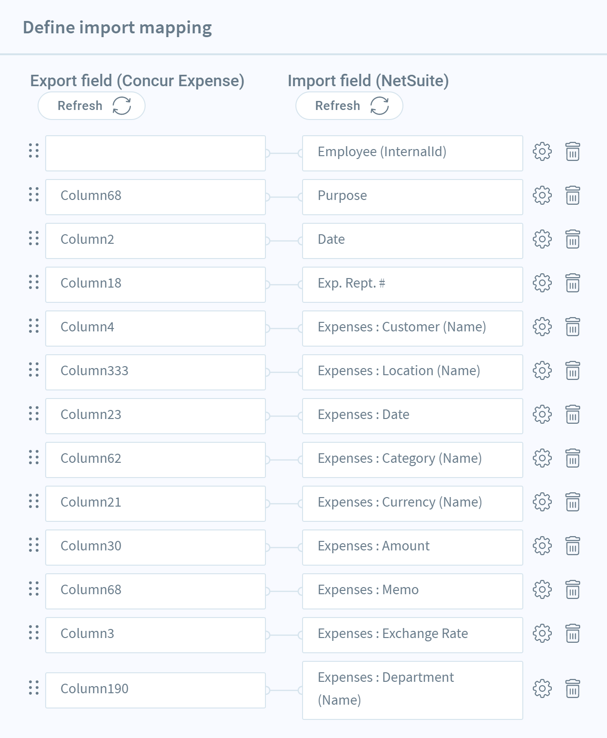
Task: Click the empty export field in first row
Action: [156, 153]
